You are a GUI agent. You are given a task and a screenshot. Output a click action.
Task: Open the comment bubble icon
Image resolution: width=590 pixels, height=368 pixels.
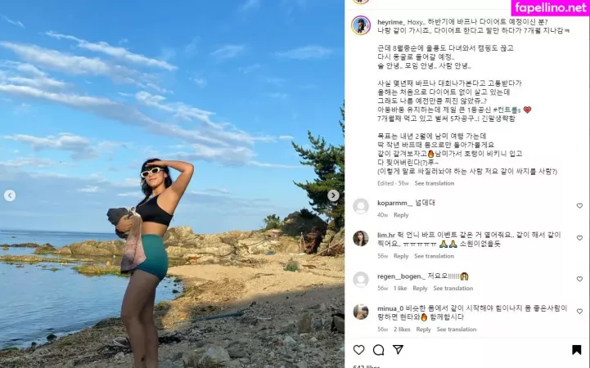point(379,350)
